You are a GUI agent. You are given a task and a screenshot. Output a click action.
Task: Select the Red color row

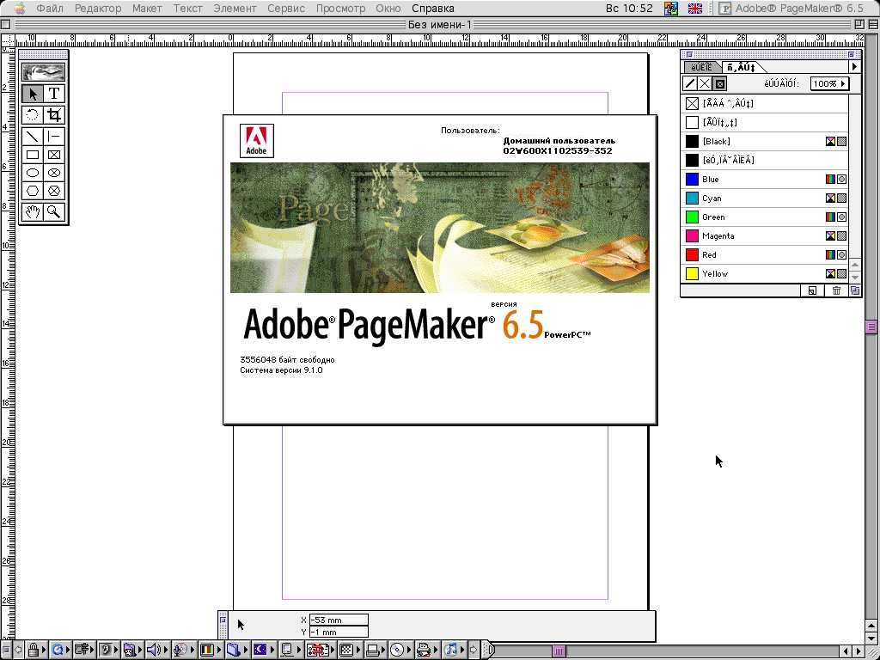click(766, 254)
